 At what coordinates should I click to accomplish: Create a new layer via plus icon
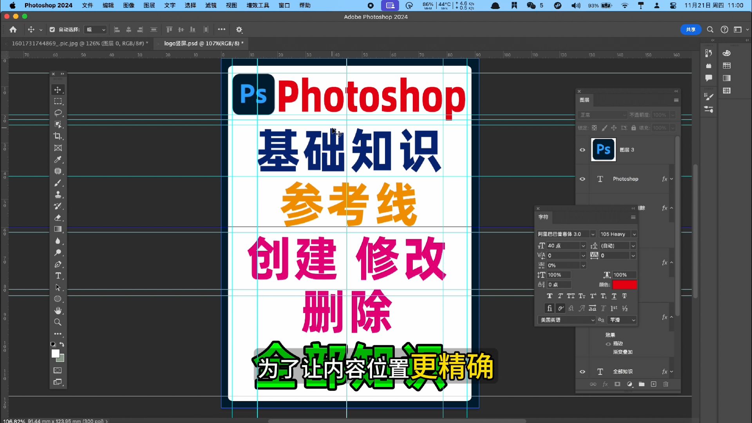[653, 384]
